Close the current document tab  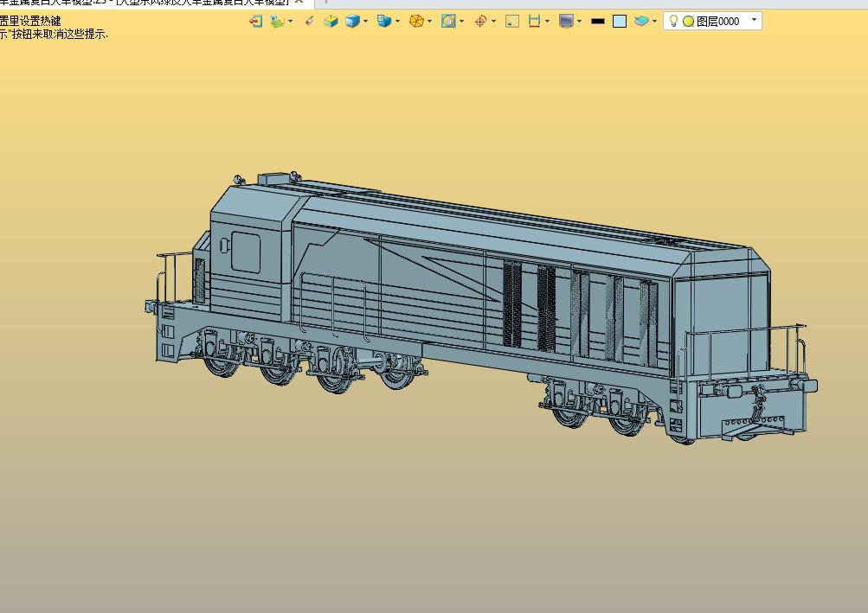point(299,2)
